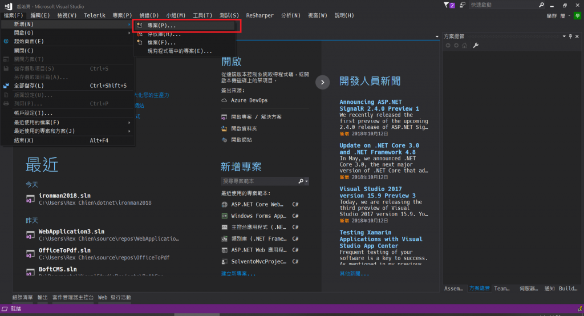The height and width of the screenshot is (316, 584).
Task: Switch to the Team... tab
Action: click(x=502, y=289)
